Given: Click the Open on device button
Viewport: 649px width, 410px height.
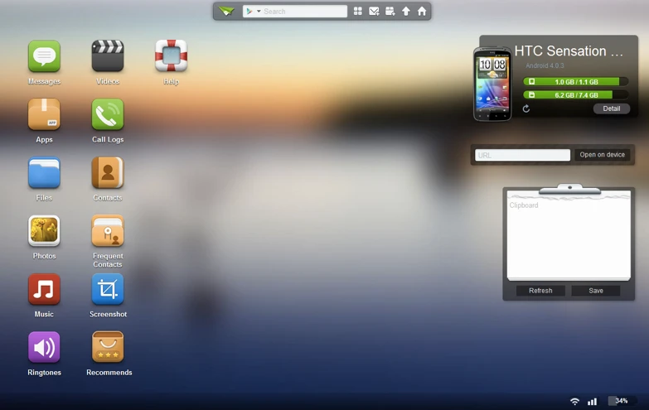Looking at the screenshot, I should [603, 155].
